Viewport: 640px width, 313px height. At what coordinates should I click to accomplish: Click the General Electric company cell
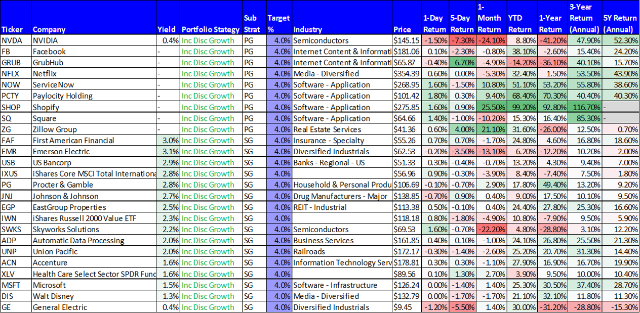pyautogui.click(x=94, y=307)
